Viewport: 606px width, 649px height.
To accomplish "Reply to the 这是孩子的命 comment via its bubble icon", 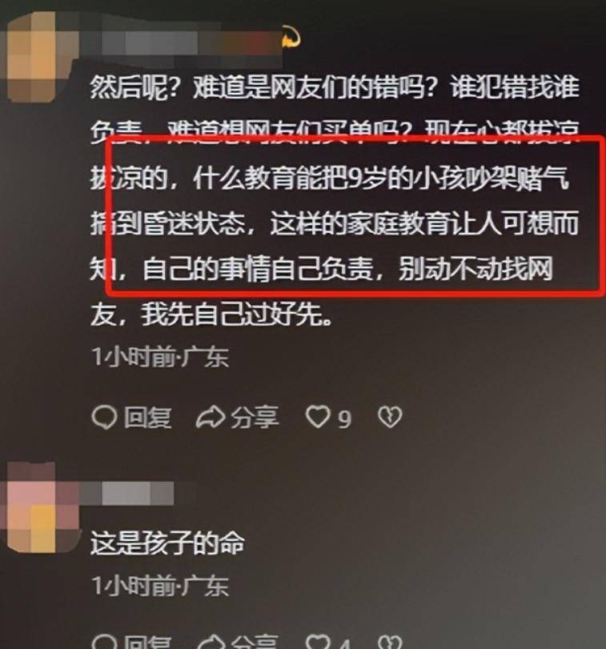I will coord(104,643).
